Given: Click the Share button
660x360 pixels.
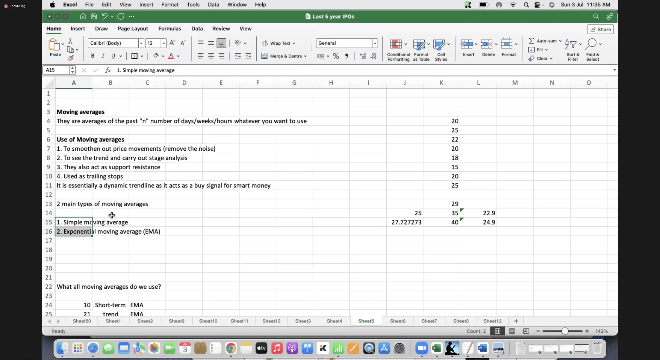Looking at the screenshot, I should click(x=600, y=29).
